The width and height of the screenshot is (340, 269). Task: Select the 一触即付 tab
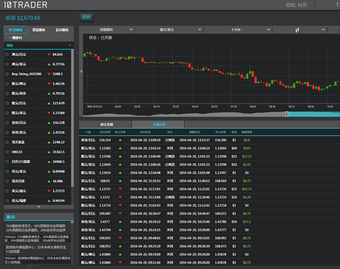tap(16, 38)
